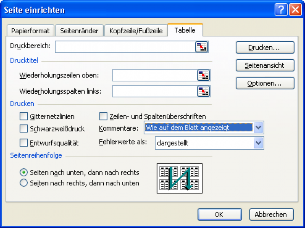Click range selector icon for Wiederholungszeilen oben
The height and width of the screenshot is (228, 305).
(x=203, y=75)
